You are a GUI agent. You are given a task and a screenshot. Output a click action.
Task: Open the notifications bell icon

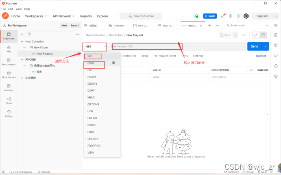tap(238, 16)
